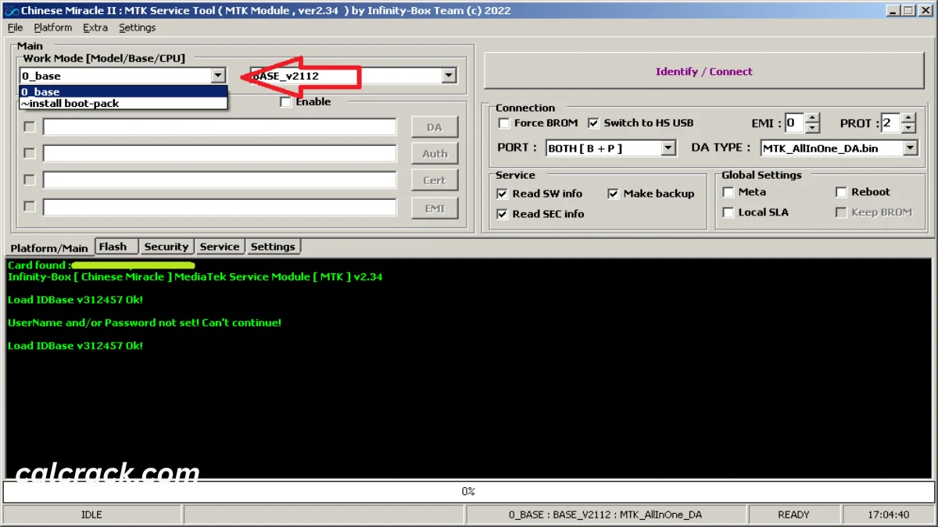Enable Local SLA checkbox
Image resolution: width=938 pixels, height=527 pixels.
tap(729, 212)
